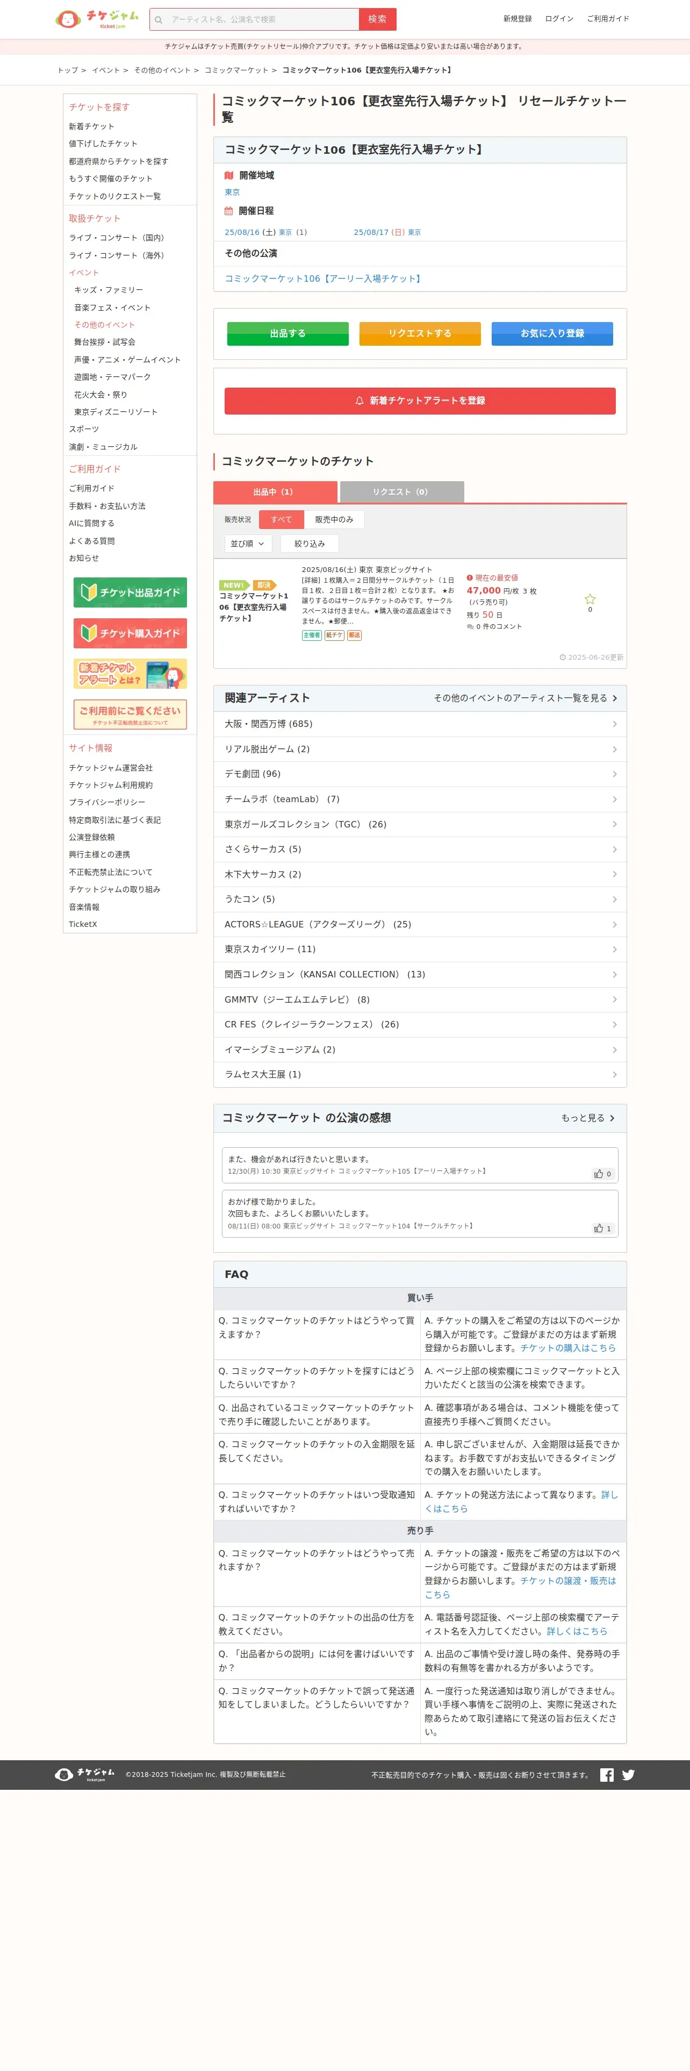Switch to the 出品中 (1) tab

(275, 492)
